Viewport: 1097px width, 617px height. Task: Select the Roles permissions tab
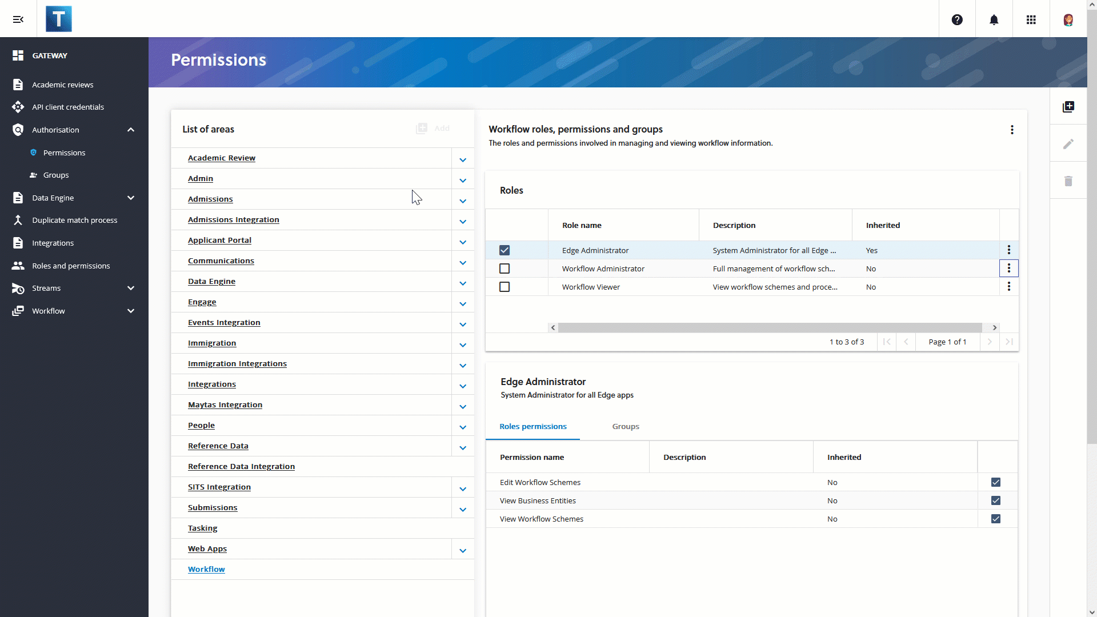534,426
